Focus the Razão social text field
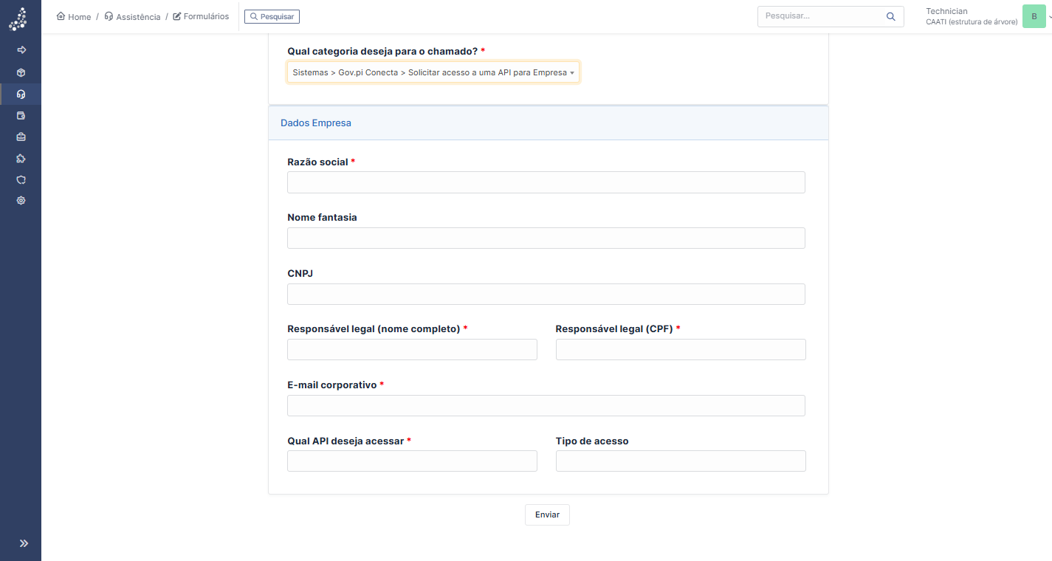Screen dimensions: 1052x561 click(x=546, y=182)
